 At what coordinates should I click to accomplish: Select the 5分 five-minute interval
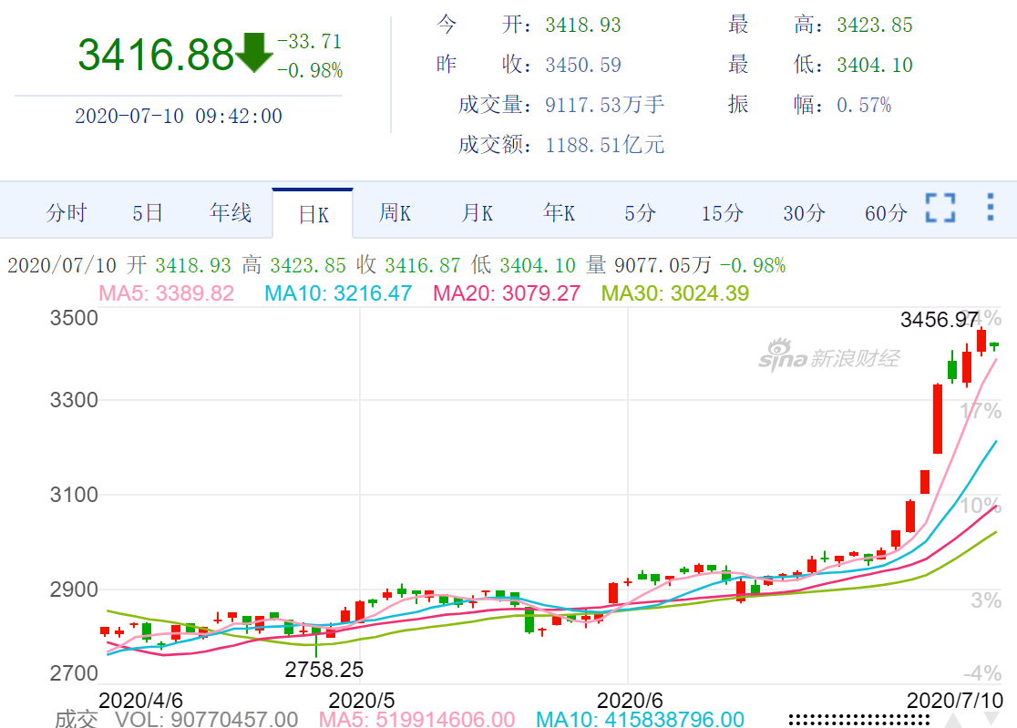pyautogui.click(x=640, y=213)
